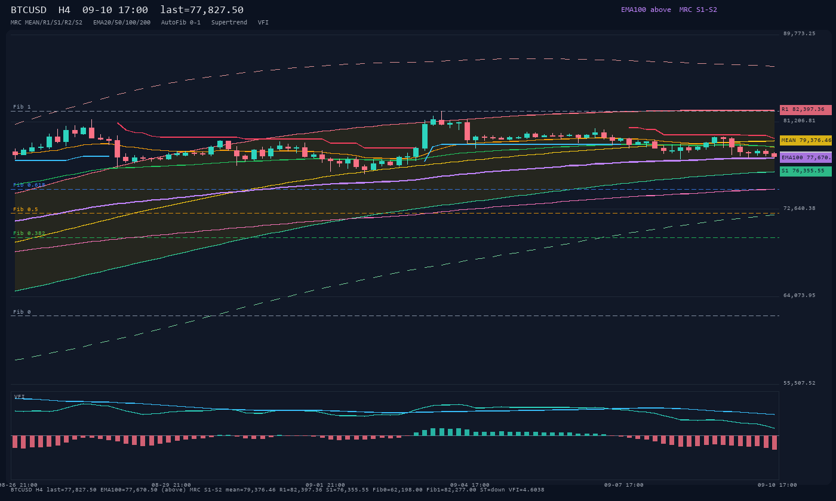836x501 pixels.
Task: Click the R1 82,397.36 price tag
Action: point(806,110)
